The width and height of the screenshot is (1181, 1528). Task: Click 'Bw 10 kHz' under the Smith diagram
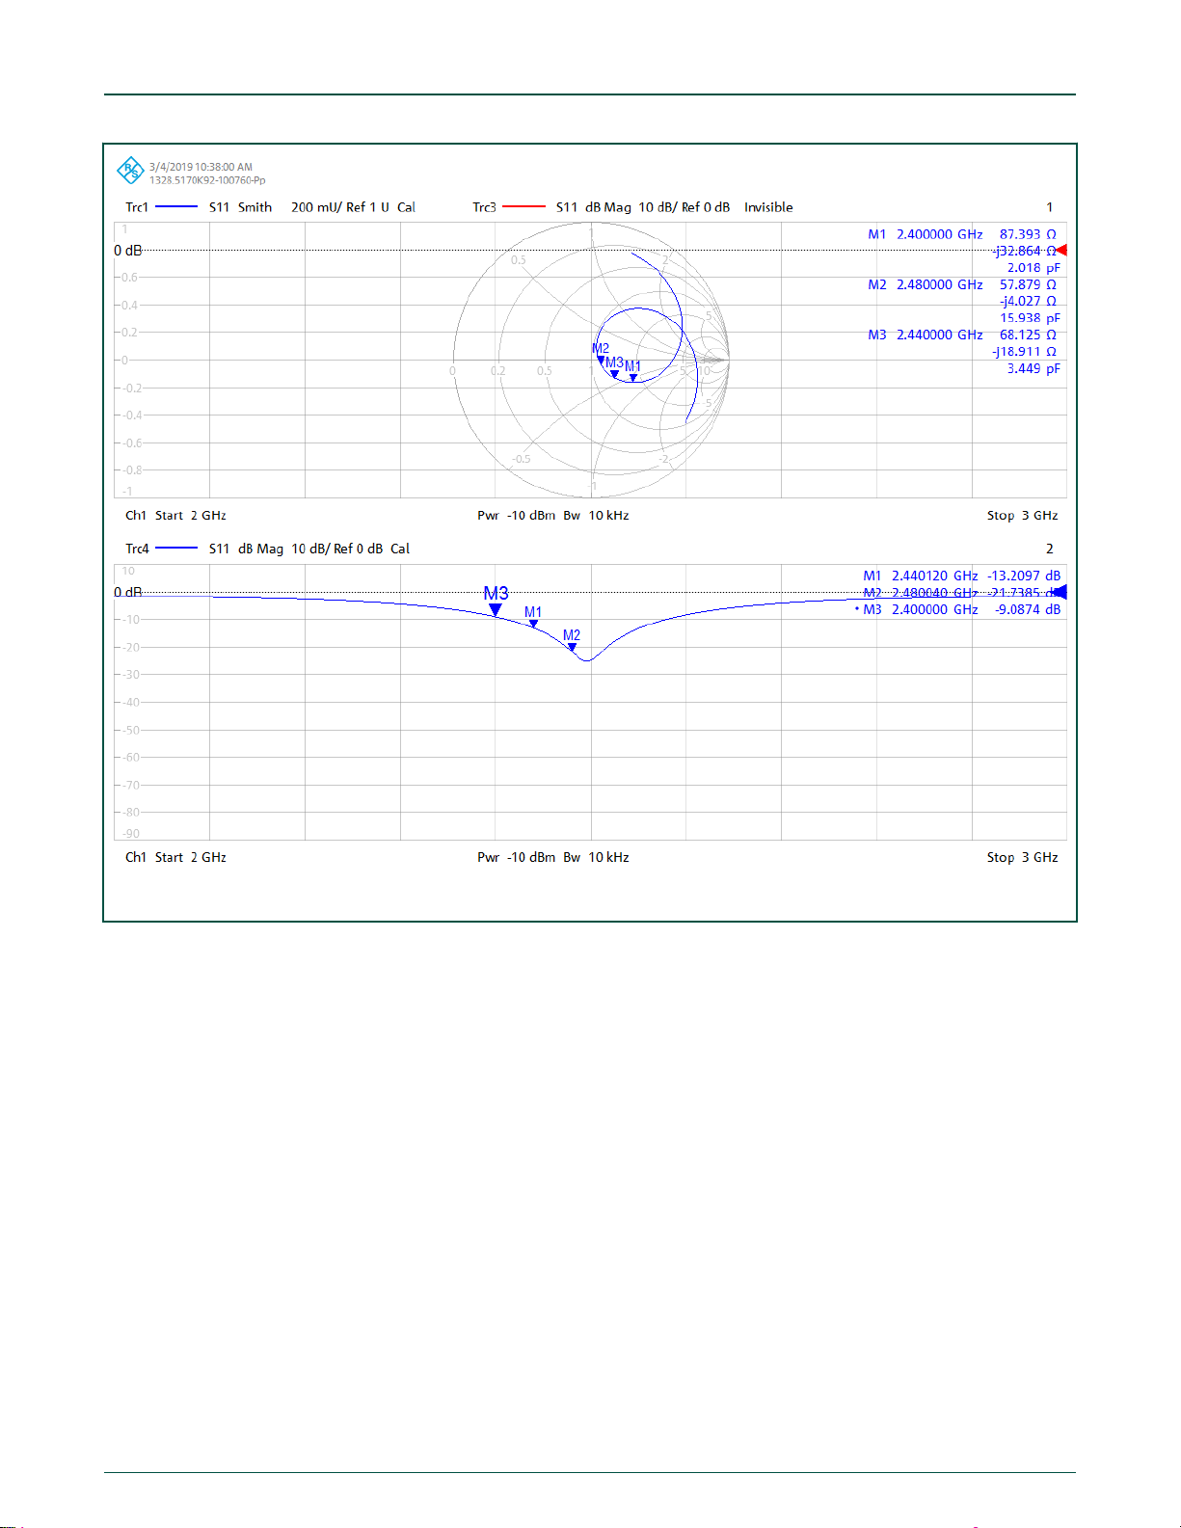click(x=596, y=516)
